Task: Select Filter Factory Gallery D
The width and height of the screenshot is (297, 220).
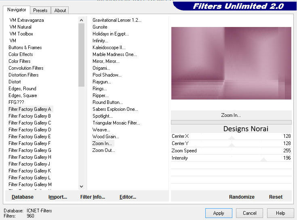Action: [30, 130]
